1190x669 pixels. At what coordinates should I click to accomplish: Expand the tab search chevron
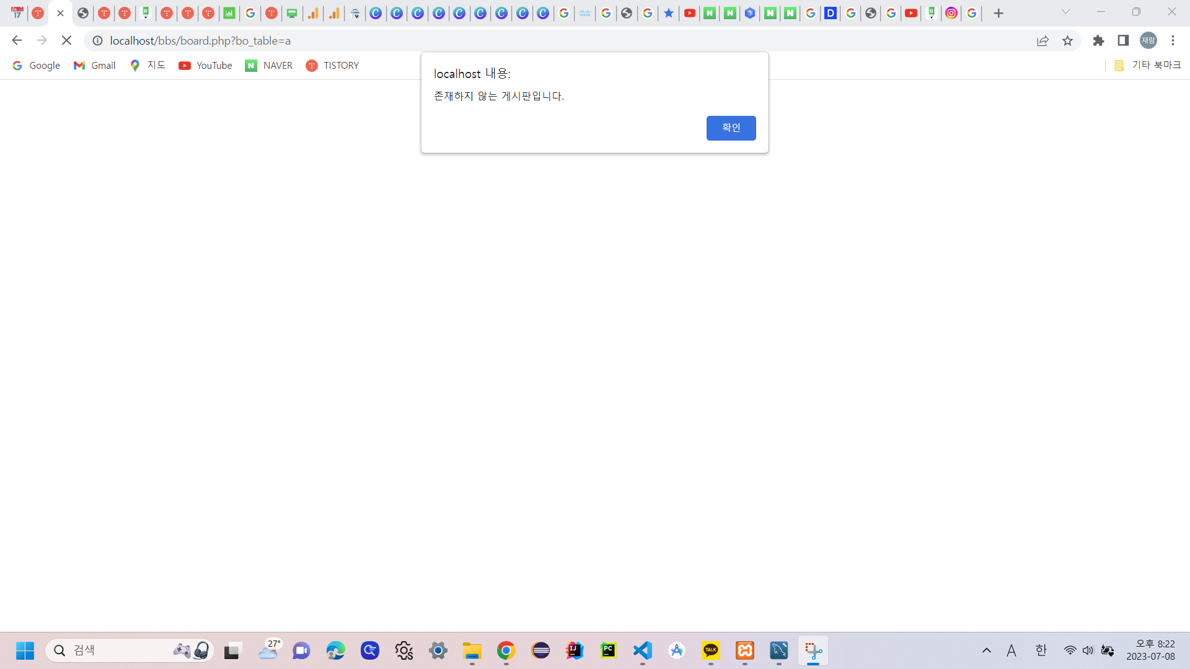point(1065,12)
